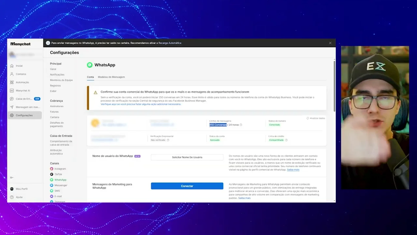Open Carteira under Cobrança
Image resolution: width=417 pixels, height=235 pixels.
pos(55,117)
